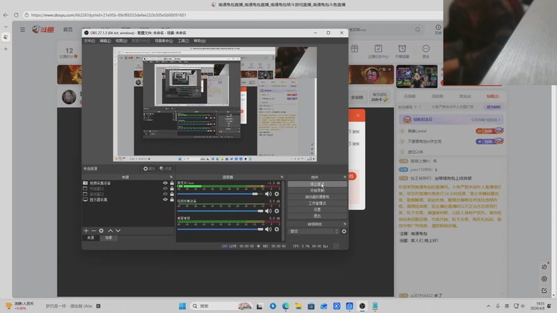557x313 pixels.
Task: Open the gift box icon on Douyu page
Action: pyautogui.click(x=354, y=49)
